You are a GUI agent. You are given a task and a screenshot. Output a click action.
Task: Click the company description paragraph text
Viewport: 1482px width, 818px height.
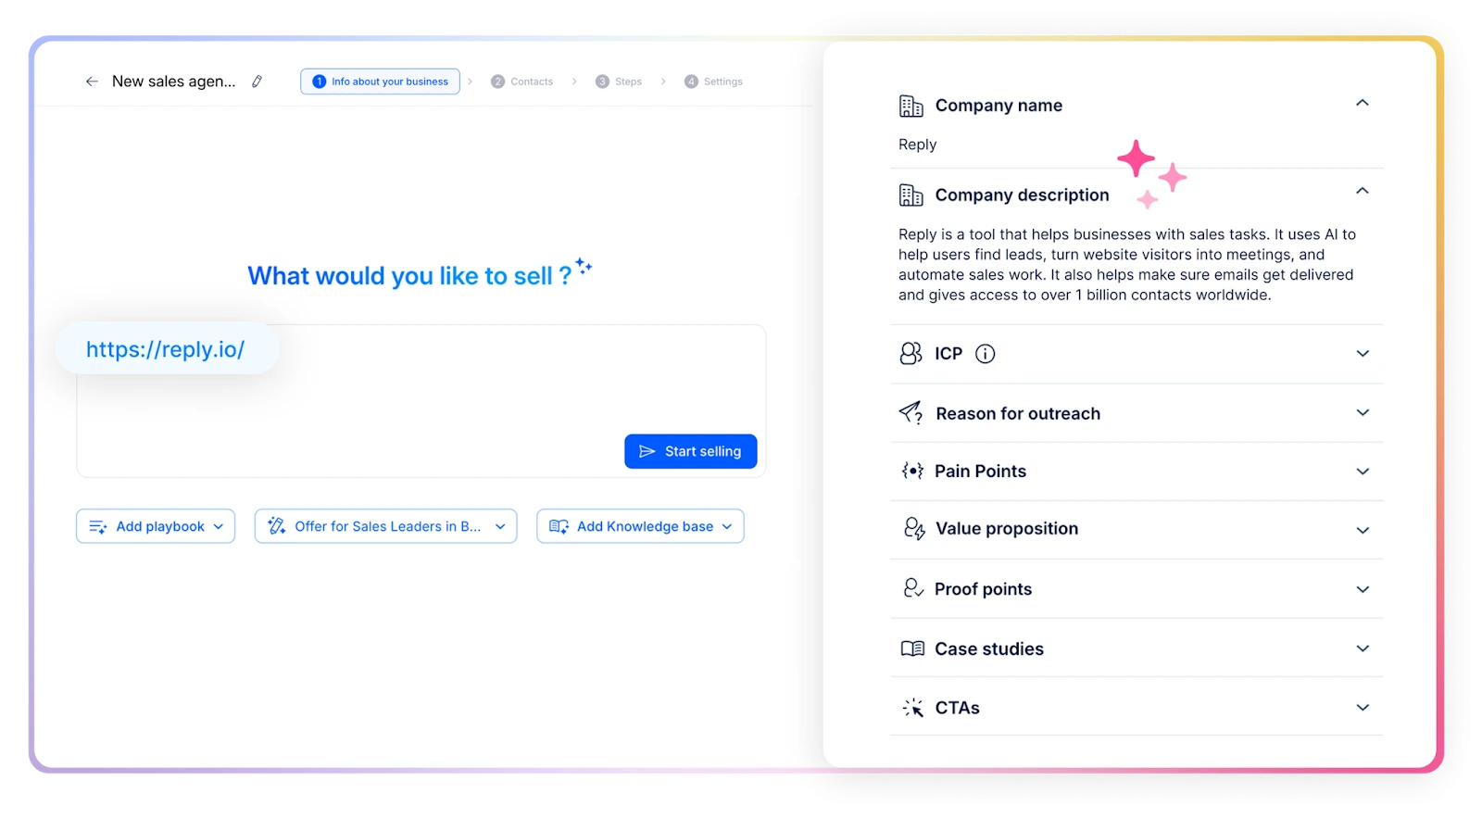(x=1127, y=265)
